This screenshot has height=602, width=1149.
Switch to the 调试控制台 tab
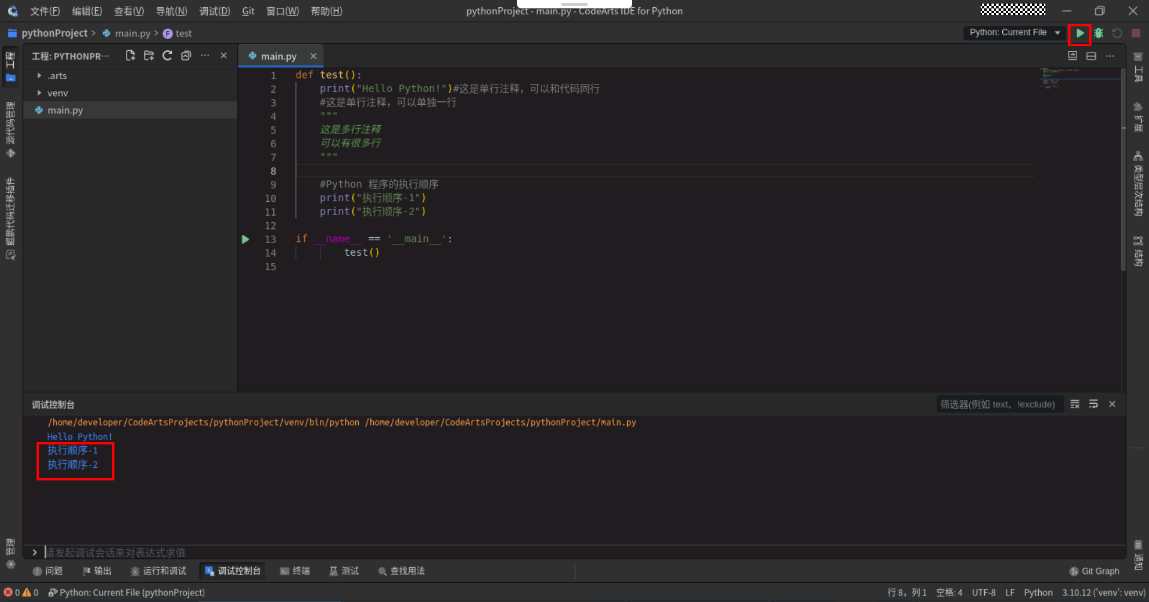233,571
